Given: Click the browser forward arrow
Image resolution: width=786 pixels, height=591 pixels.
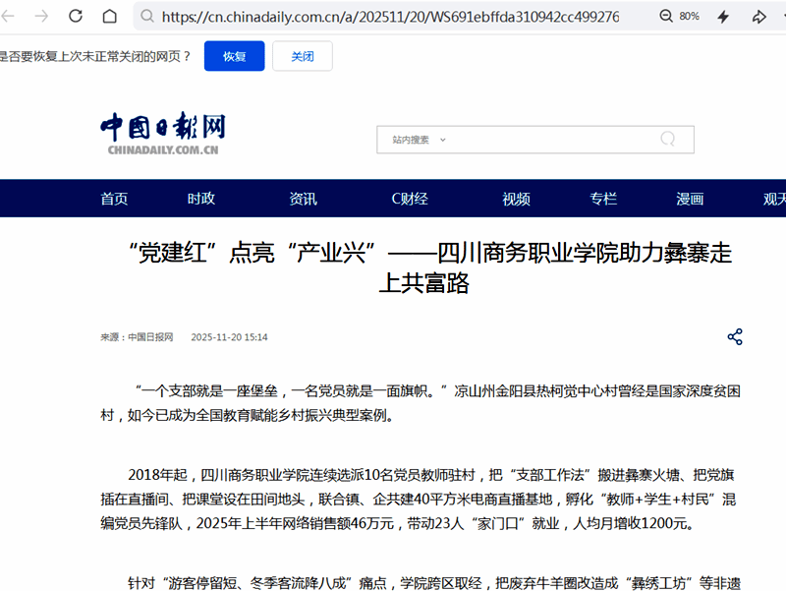Looking at the screenshot, I should [40, 17].
